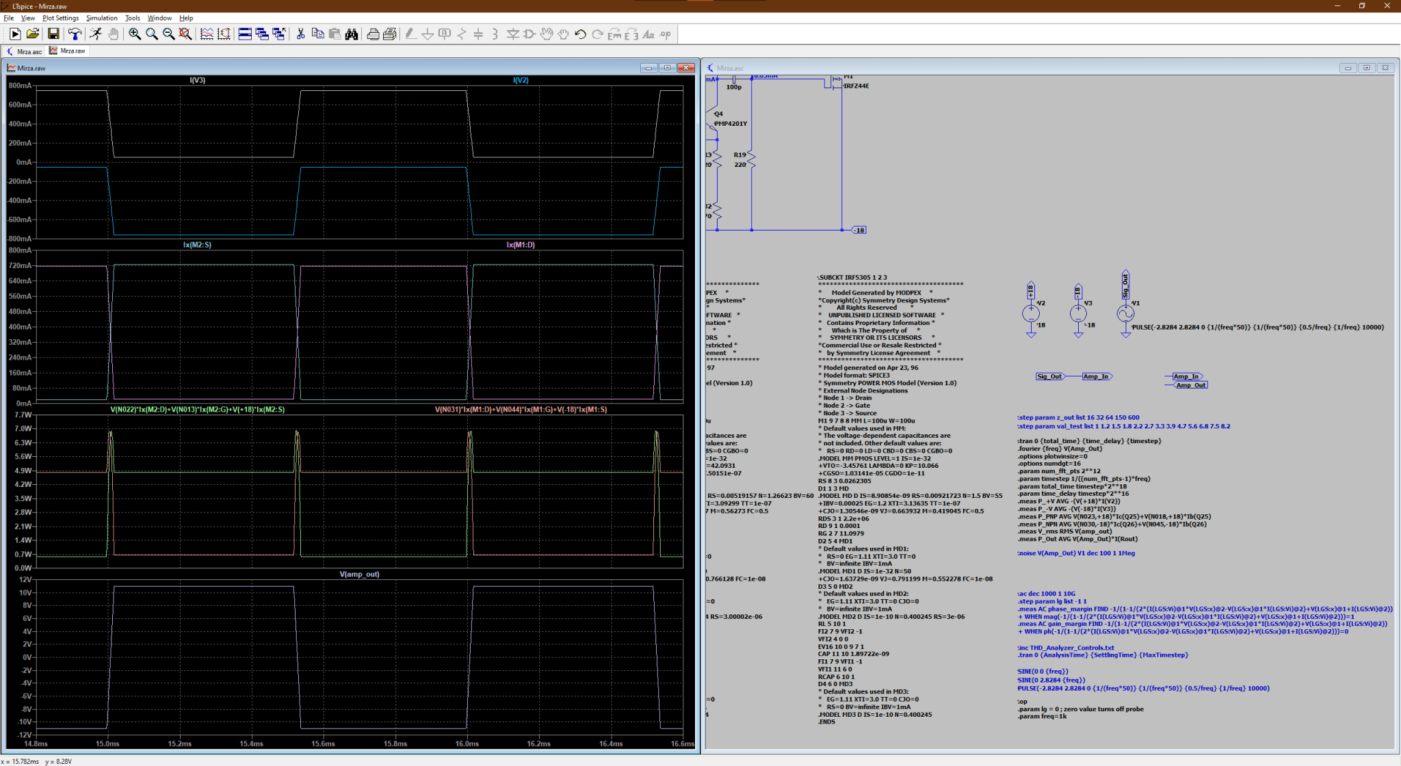Image resolution: width=1401 pixels, height=766 pixels.
Task: Select the Draw Wire pencil tool
Action: pos(410,34)
